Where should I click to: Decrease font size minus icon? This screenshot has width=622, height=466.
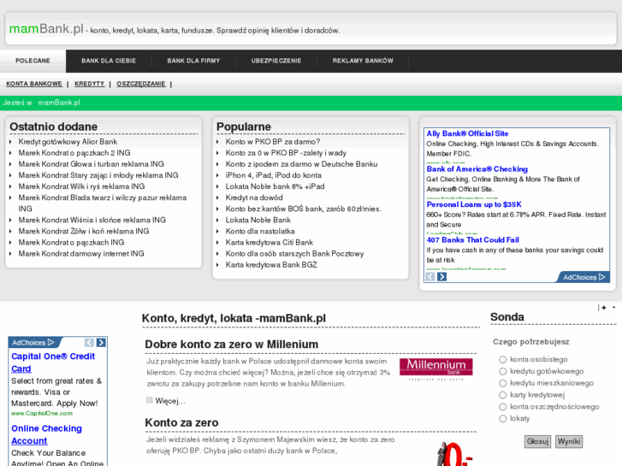613,307
